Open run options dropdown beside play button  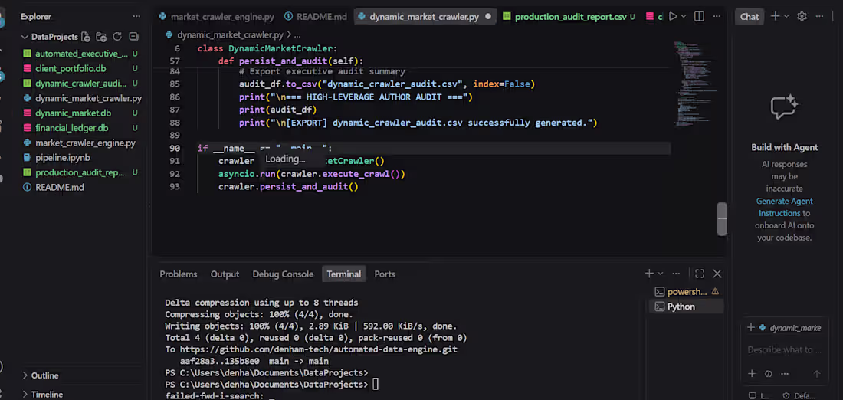[684, 17]
